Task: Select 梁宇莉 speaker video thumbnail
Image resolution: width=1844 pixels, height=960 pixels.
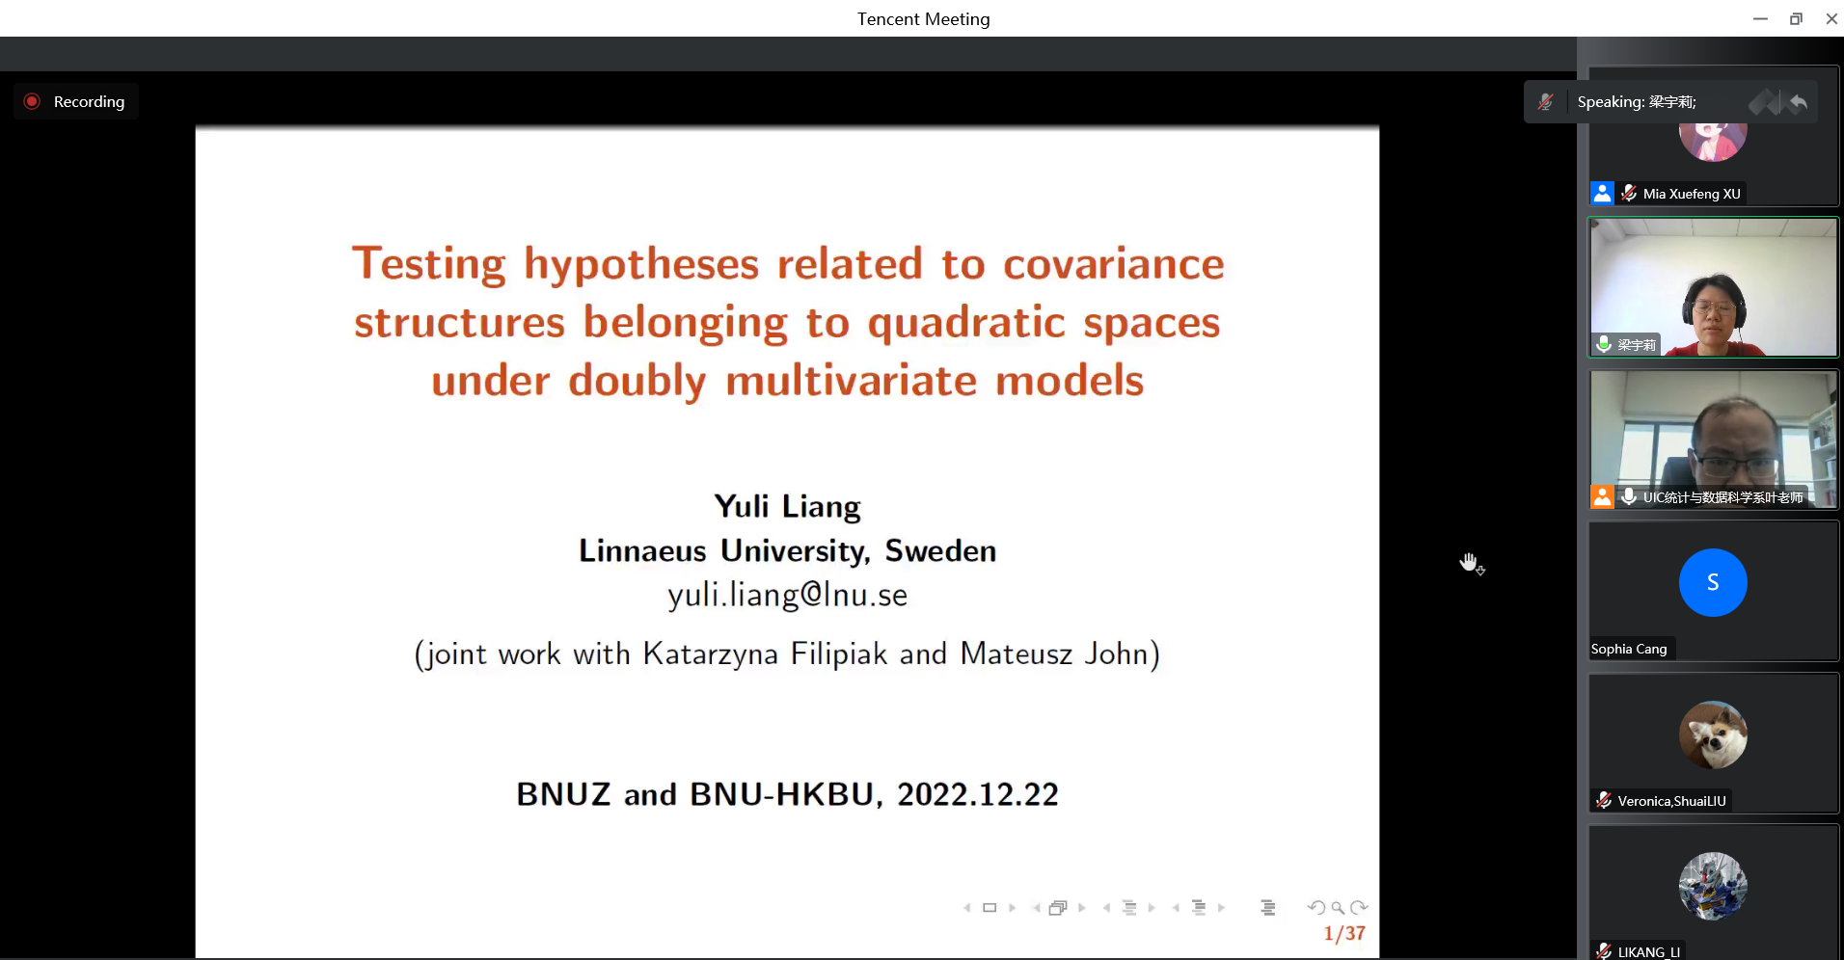Action: coord(1713,287)
